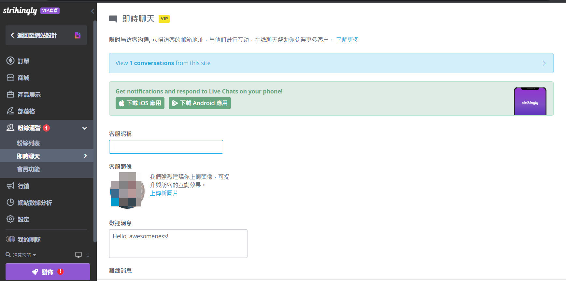Open 行銷 in the sidebar
The height and width of the screenshot is (281, 566).
[x=23, y=186]
